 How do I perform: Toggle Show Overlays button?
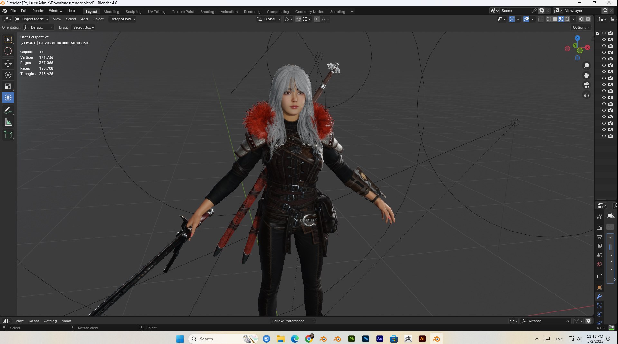pos(526,19)
